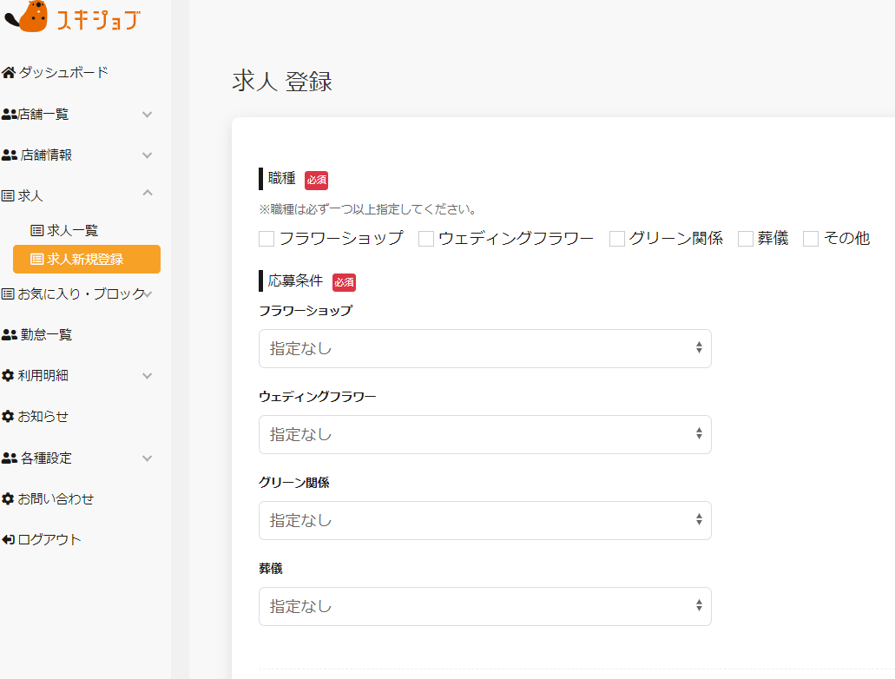This screenshot has height=679, width=895.
Task: Click お気に入り・ブロック menu label
Action: click(x=82, y=294)
